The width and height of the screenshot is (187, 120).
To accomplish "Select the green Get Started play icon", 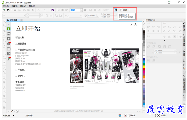I will 9,29.
